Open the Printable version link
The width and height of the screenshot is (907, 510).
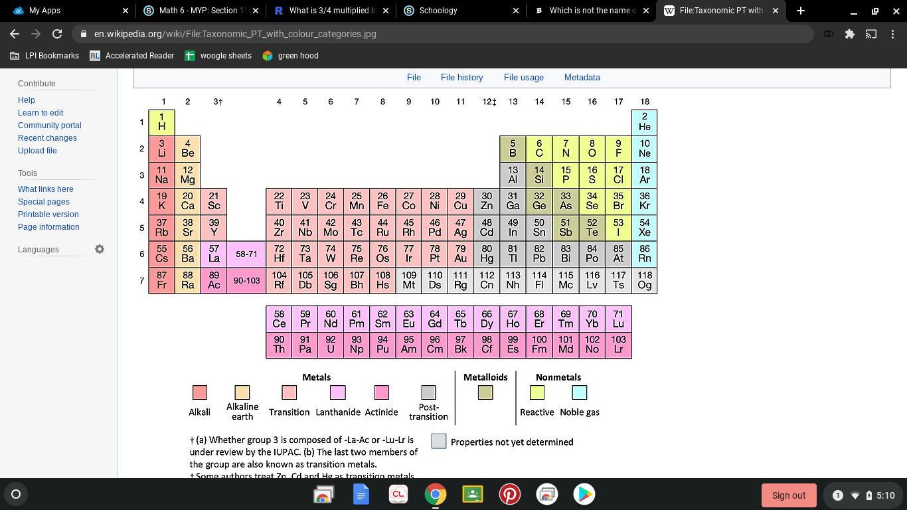click(48, 214)
